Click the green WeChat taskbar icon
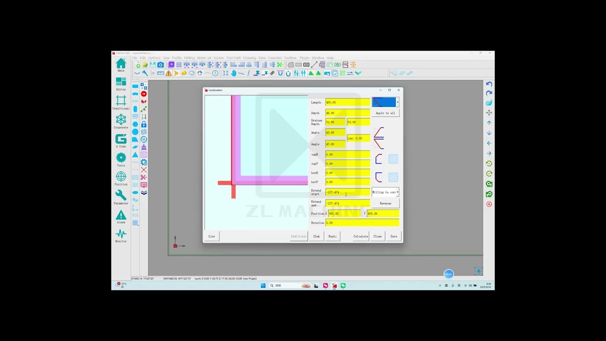 click(343, 286)
